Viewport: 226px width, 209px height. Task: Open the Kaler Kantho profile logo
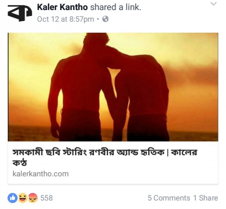(20, 13)
